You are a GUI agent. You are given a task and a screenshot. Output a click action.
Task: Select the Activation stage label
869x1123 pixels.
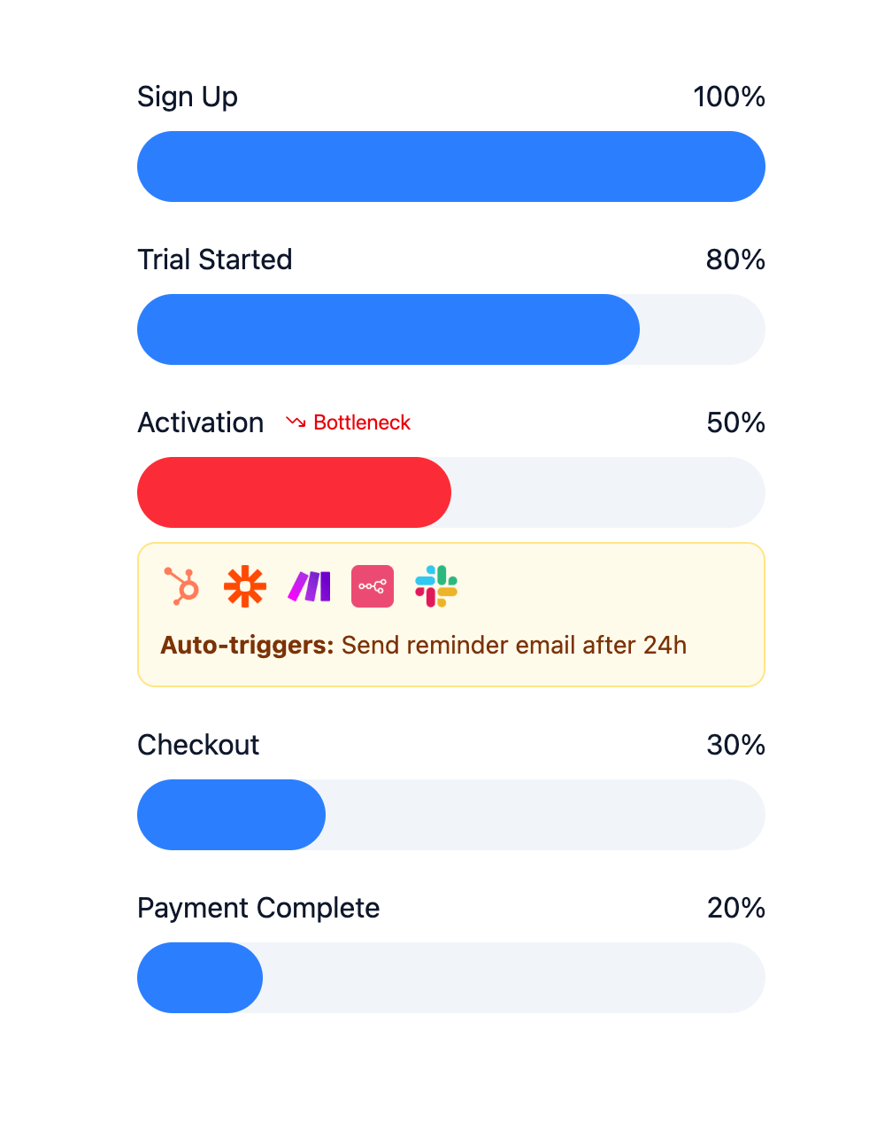coord(201,422)
